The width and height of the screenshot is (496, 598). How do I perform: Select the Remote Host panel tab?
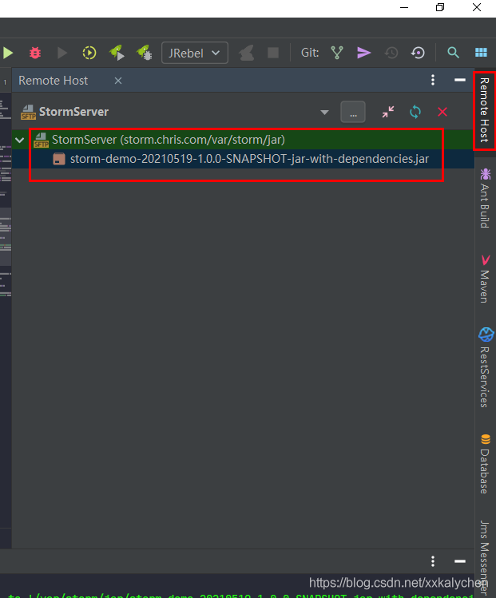tap(53, 81)
